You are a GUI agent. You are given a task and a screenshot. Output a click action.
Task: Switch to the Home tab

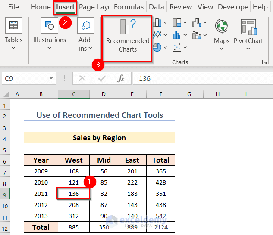point(41,7)
